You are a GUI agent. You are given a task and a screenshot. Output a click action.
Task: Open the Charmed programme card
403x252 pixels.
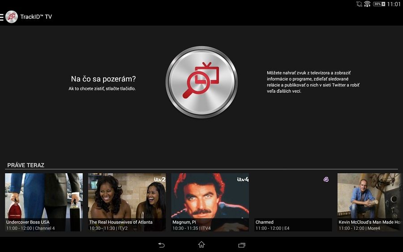[x=293, y=202]
